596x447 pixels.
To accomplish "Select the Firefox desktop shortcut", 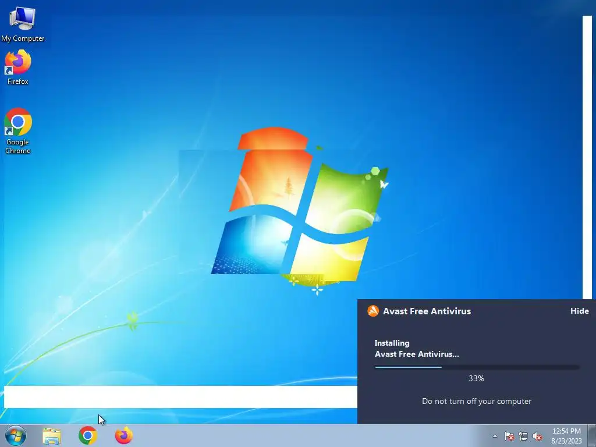I will tap(17, 68).
